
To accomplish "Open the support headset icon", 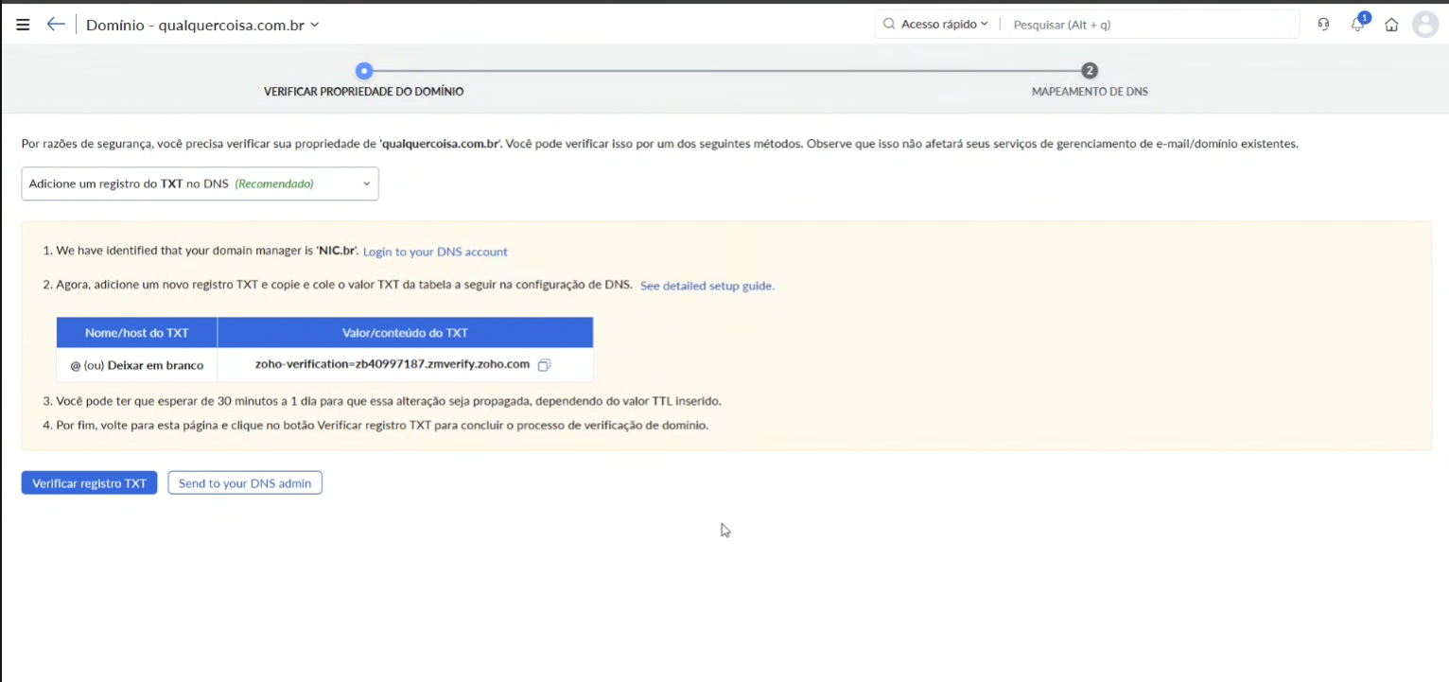I will click(1323, 25).
